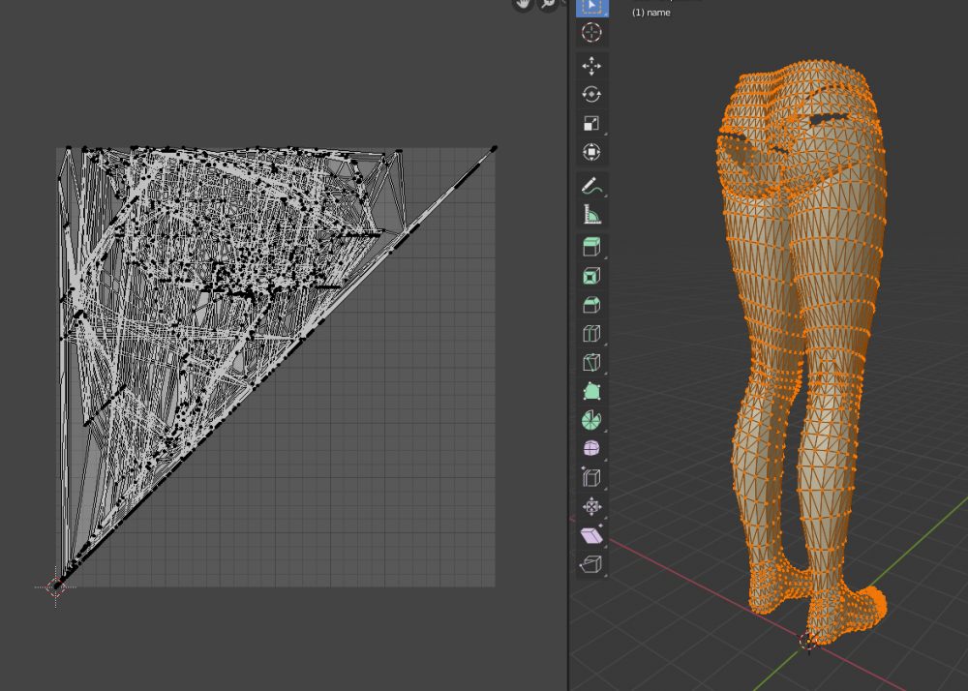Select the Move tool
This screenshot has height=691, width=968.
tap(591, 66)
